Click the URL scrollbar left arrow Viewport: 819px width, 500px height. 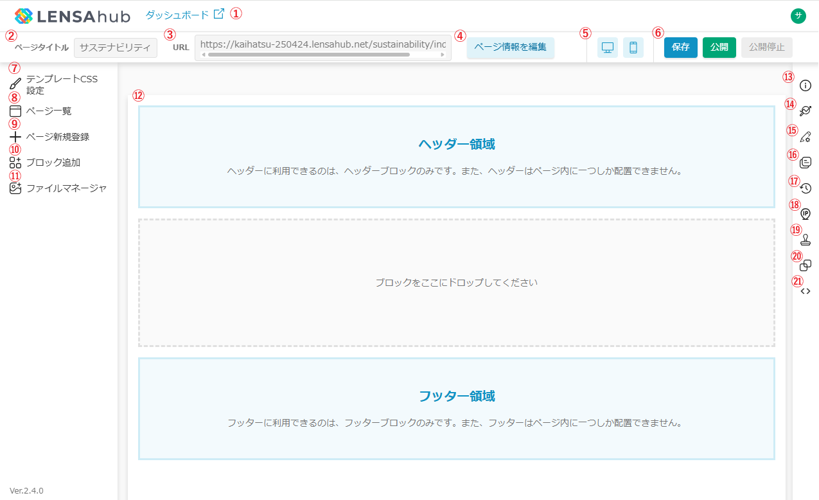tap(204, 55)
